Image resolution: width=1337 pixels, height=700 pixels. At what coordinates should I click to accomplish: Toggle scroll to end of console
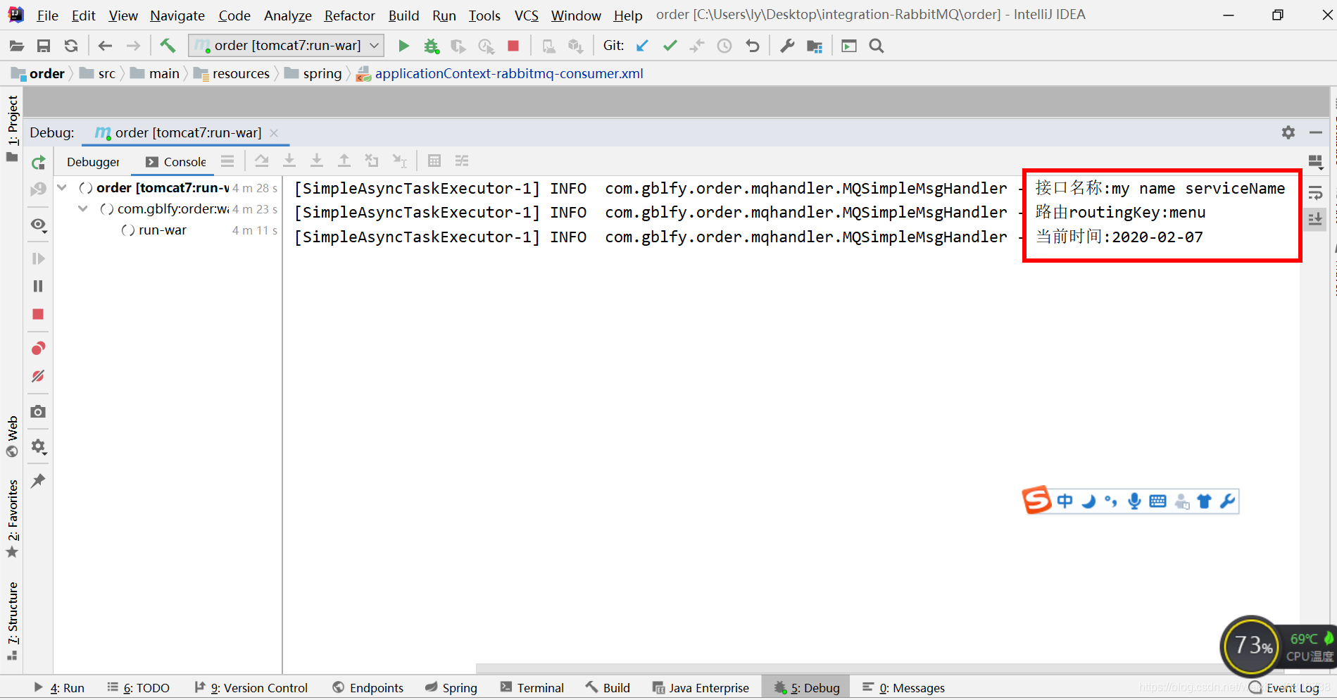pos(1315,219)
